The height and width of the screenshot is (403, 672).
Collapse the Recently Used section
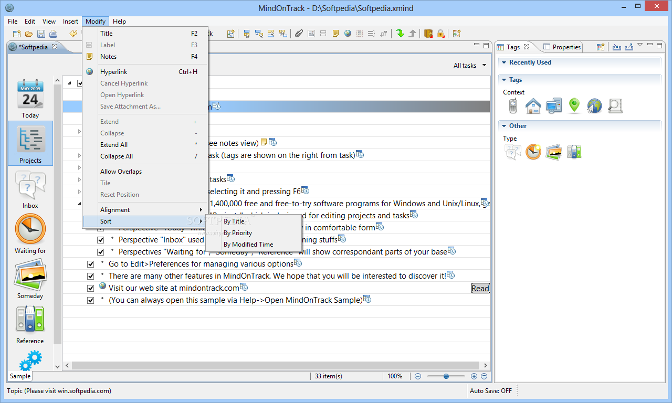[503, 62]
